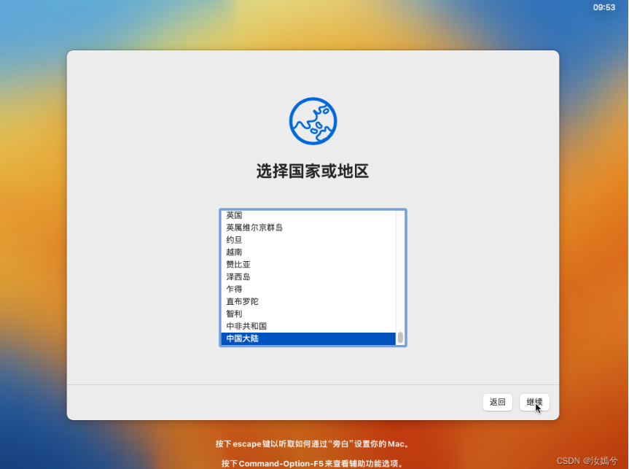Click the scrollbar thumb in the country list
This screenshot has width=629, height=469.
click(400, 338)
